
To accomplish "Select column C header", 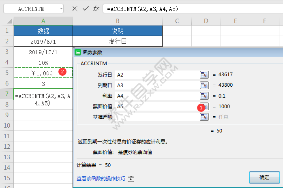I will tap(177, 21).
